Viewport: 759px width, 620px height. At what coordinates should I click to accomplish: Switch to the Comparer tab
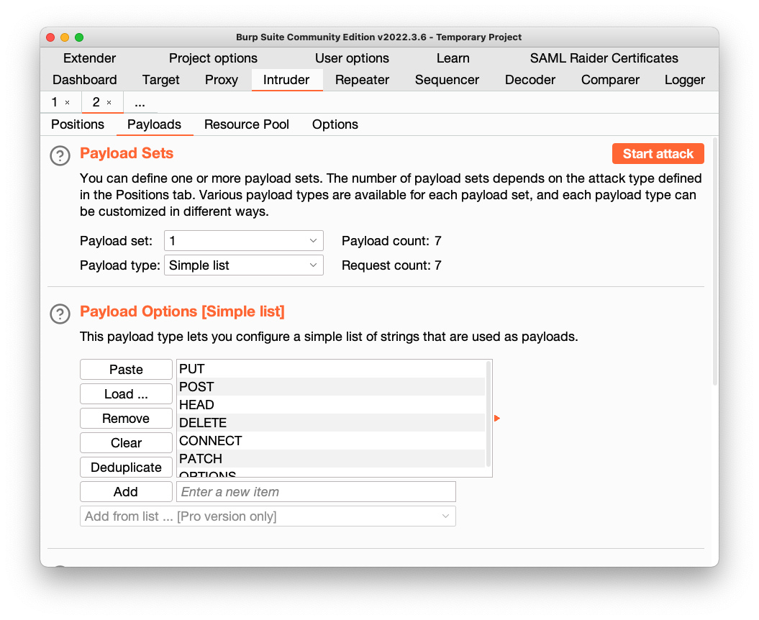610,80
